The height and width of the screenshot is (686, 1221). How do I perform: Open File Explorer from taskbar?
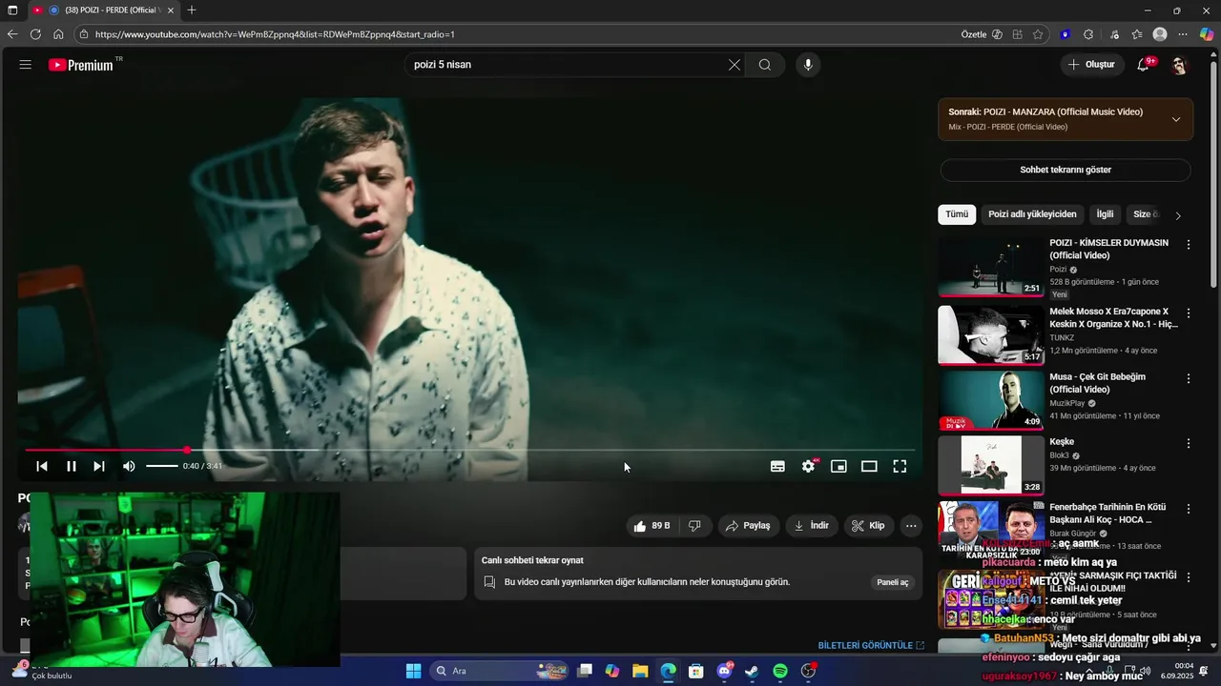[x=641, y=671]
